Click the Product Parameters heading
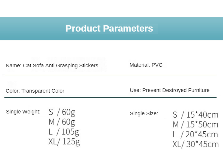223x159 pixels. tap(109, 29)
